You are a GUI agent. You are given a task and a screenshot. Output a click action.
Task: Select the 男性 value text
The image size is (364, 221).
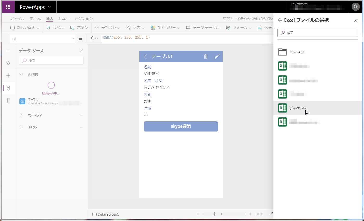[x=147, y=101]
